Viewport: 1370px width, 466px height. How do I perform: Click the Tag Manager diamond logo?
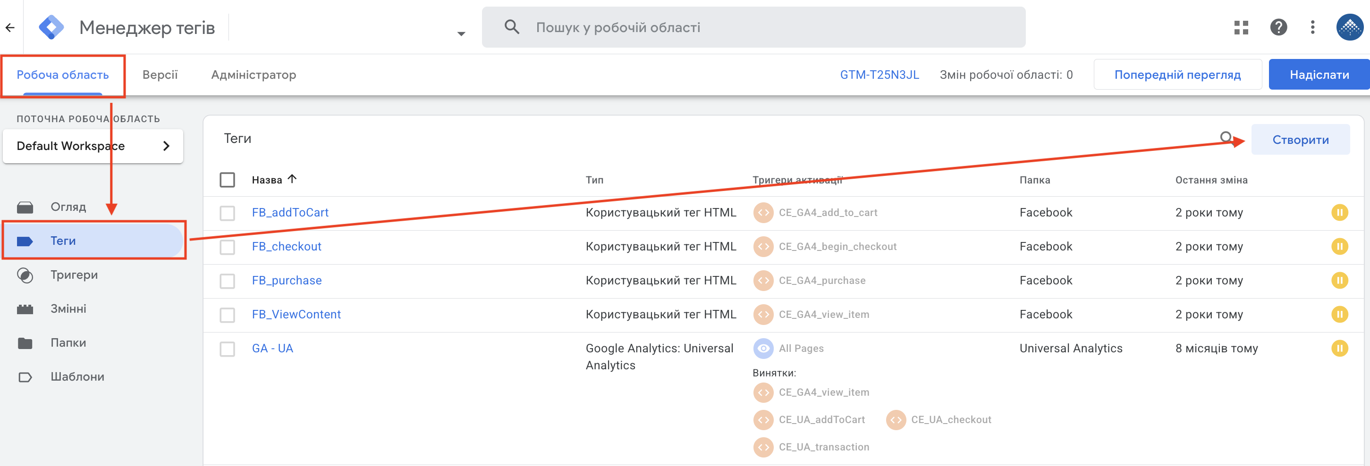51,27
